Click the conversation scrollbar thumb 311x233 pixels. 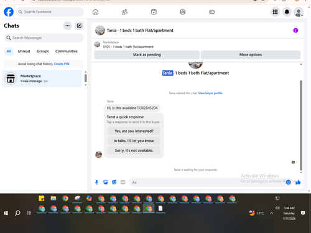click(301, 125)
